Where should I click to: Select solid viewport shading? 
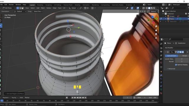[x=149, y=8]
